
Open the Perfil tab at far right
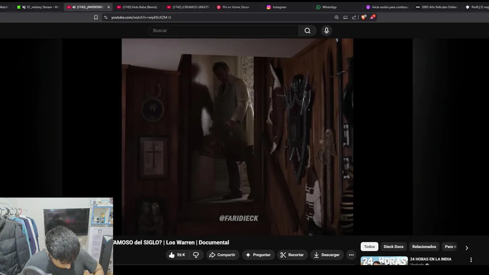(476, 7)
